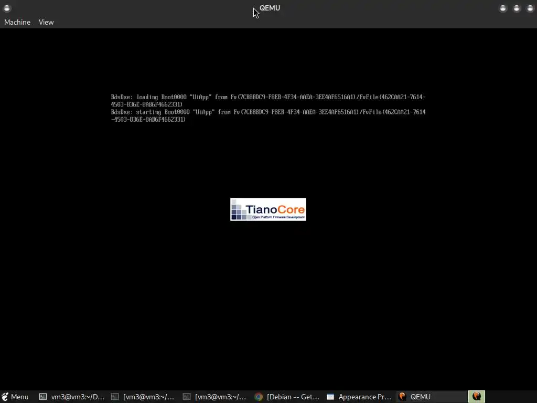
Task: Click the TianoCore logo in the VM display
Action: [x=268, y=209]
